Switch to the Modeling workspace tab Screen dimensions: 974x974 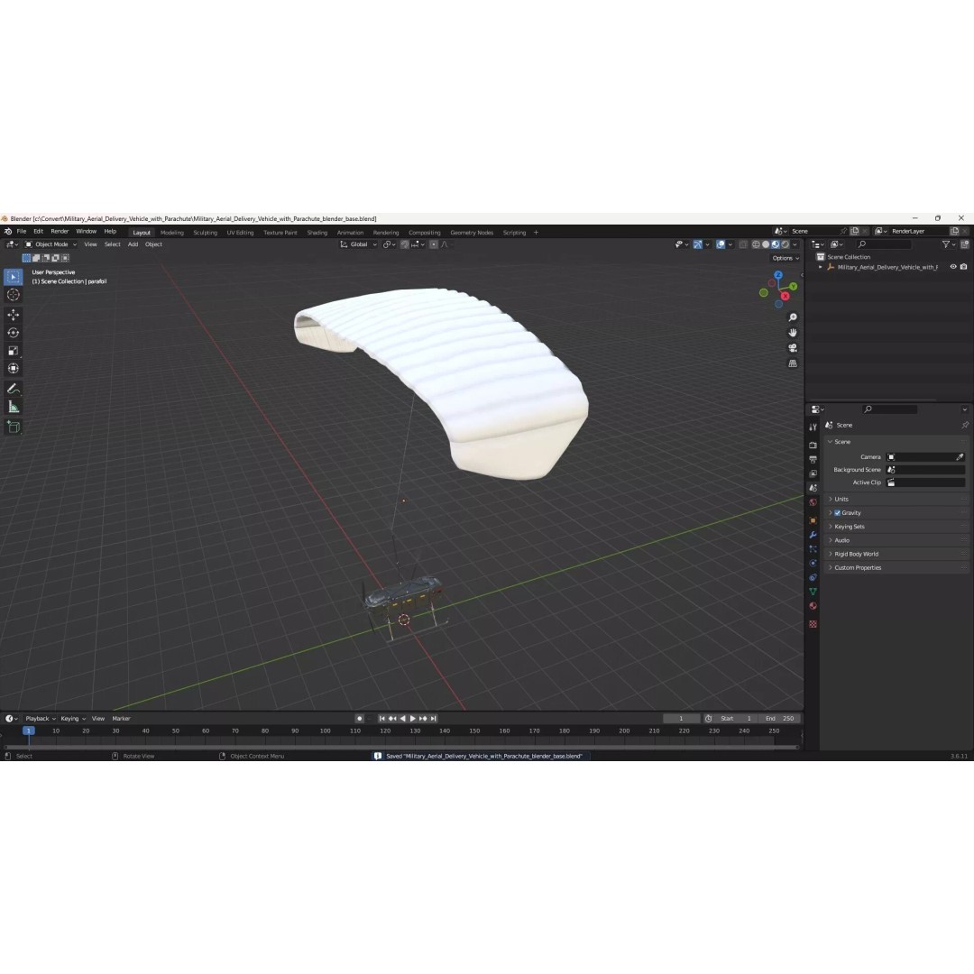[172, 233]
